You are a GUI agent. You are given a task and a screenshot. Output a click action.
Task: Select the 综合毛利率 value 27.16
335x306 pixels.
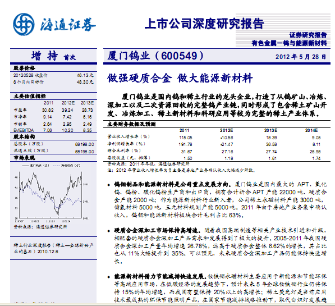tap(227, 152)
